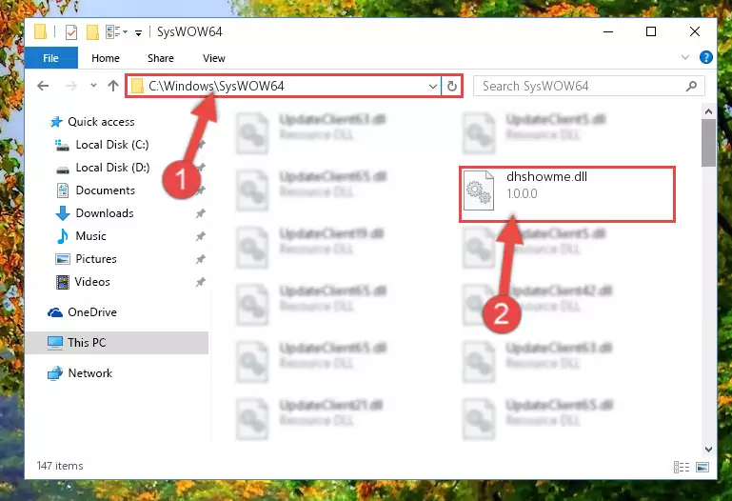Click the scrollbar down arrow
Screen dimensions: 732x501
[708, 450]
